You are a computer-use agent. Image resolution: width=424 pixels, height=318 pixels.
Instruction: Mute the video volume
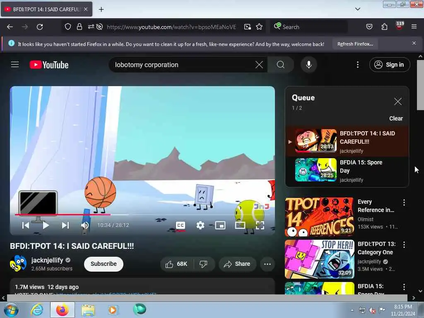(85, 225)
